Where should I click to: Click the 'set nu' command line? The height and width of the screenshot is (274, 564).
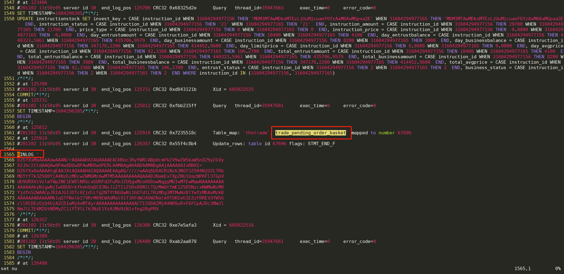coord(9,269)
